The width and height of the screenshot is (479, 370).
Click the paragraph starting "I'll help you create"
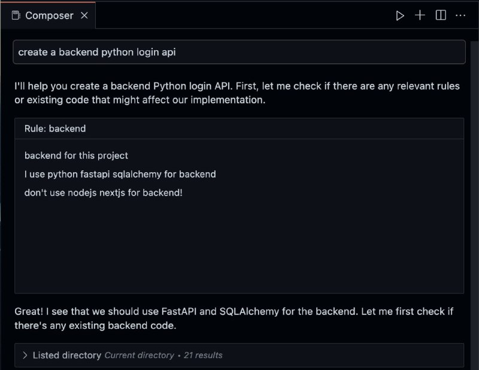[237, 93]
